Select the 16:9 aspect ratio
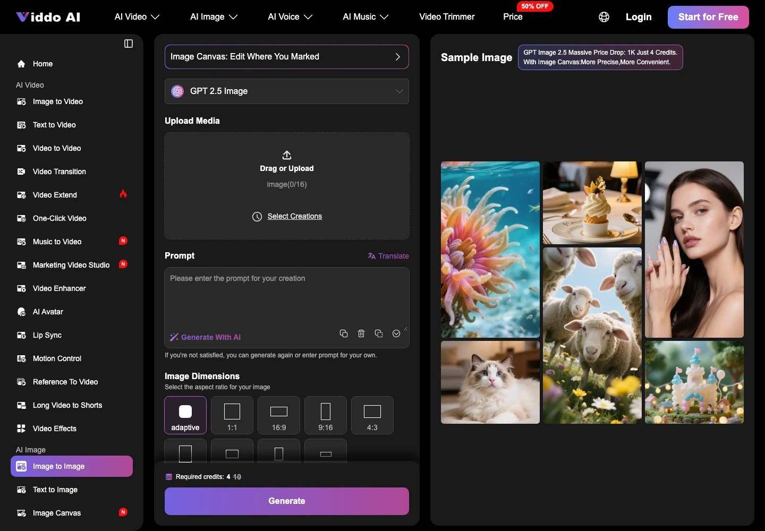 [279, 415]
